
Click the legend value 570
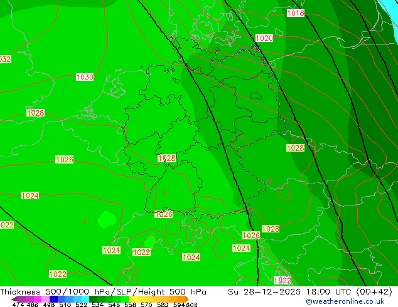pyautogui.click(x=146, y=304)
